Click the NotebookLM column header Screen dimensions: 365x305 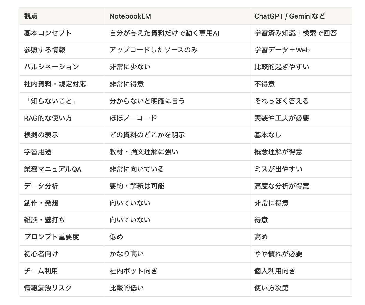coord(130,16)
